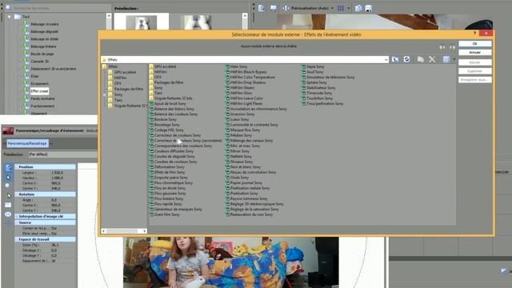
Task: Click the Angle value field
Action: tap(54, 200)
